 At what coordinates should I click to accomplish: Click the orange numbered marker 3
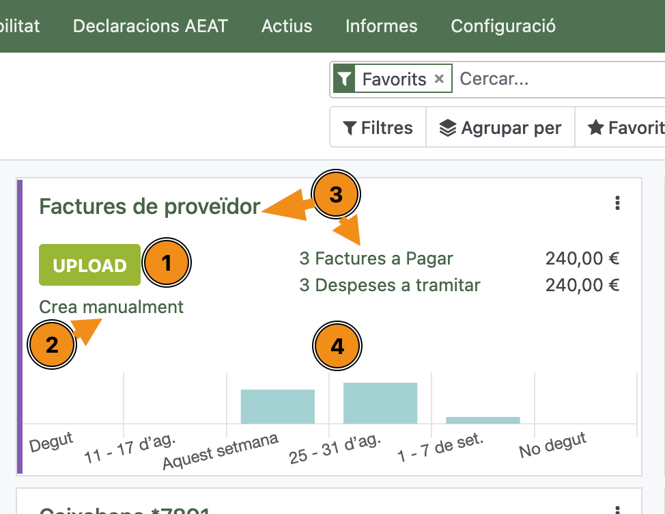pos(336,195)
